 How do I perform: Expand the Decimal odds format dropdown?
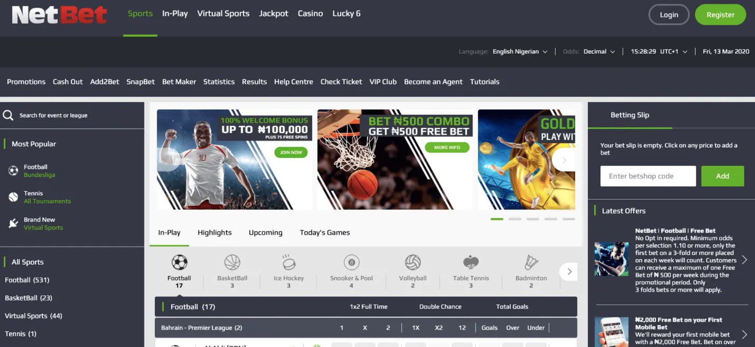pos(599,52)
